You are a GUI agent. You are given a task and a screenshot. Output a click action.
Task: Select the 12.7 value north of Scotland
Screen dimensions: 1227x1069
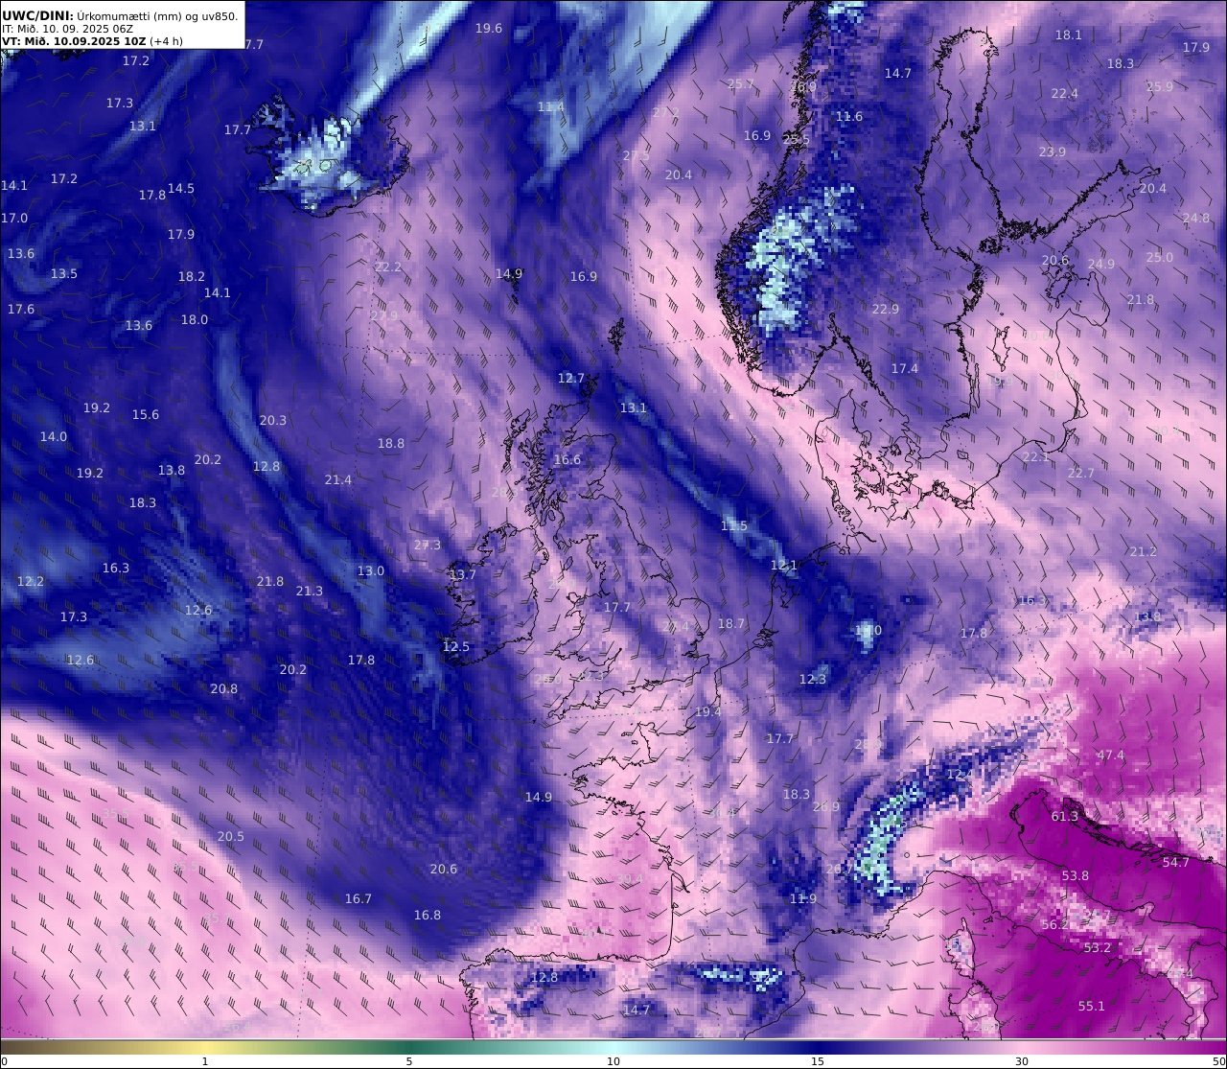pyautogui.click(x=571, y=379)
